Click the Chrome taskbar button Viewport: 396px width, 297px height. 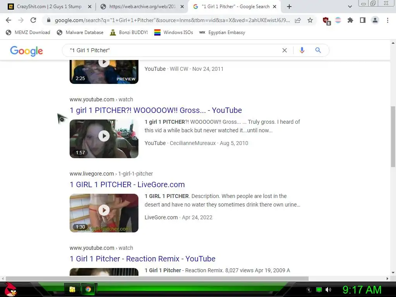(88, 289)
